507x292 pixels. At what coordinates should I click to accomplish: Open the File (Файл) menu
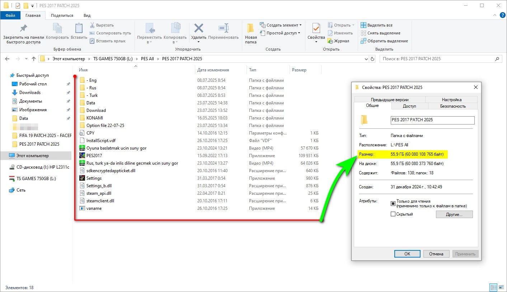[x=10, y=15]
